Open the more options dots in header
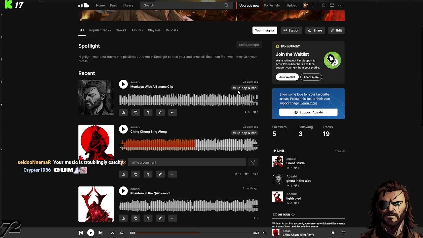The height and width of the screenshot is (238, 423). tap(340, 5)
